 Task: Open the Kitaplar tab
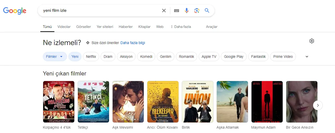144,27
